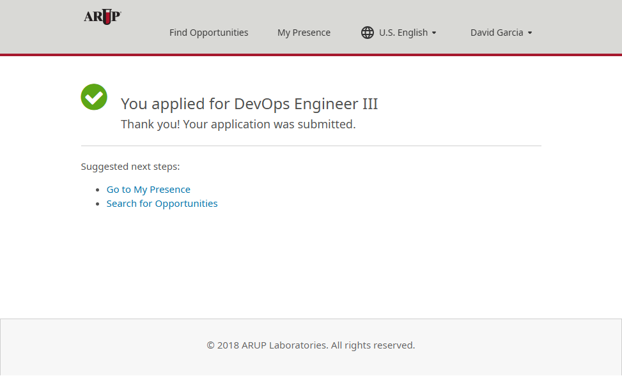Screen dimensions: 622x376
Task: Open the David Garcia account menu
Action: [x=497, y=33]
